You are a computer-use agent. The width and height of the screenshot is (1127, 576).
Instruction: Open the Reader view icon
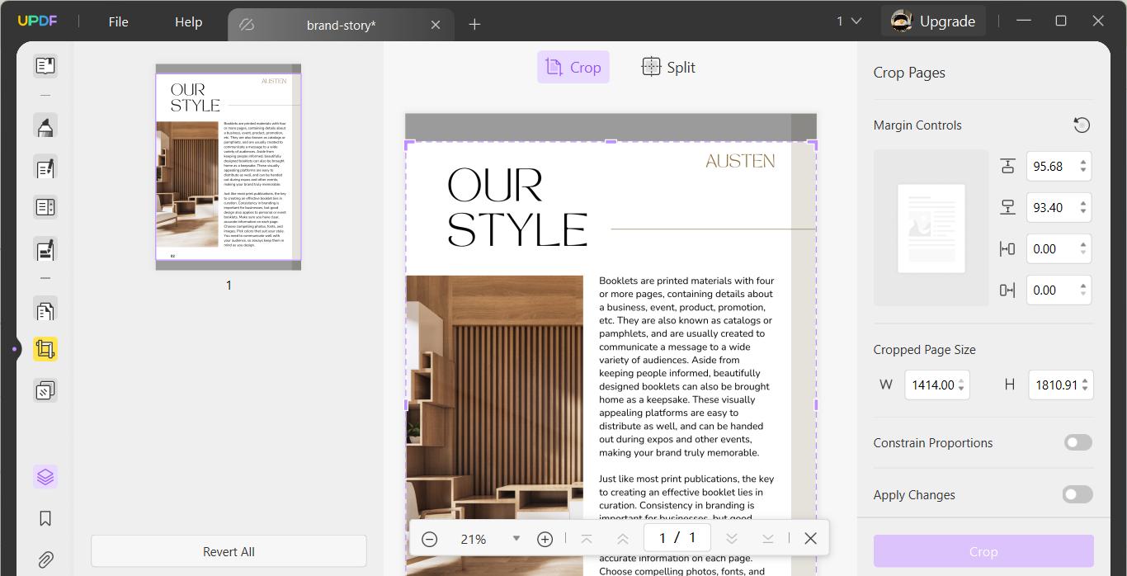[x=45, y=64]
